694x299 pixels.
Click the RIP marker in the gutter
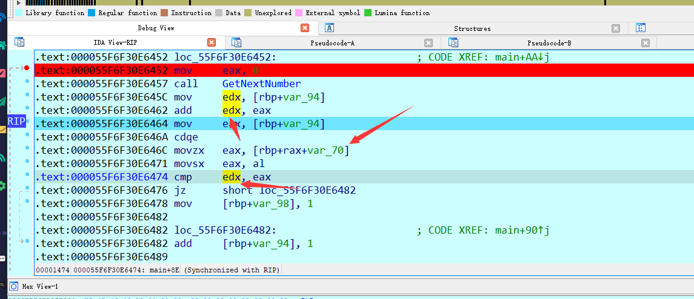pos(16,121)
